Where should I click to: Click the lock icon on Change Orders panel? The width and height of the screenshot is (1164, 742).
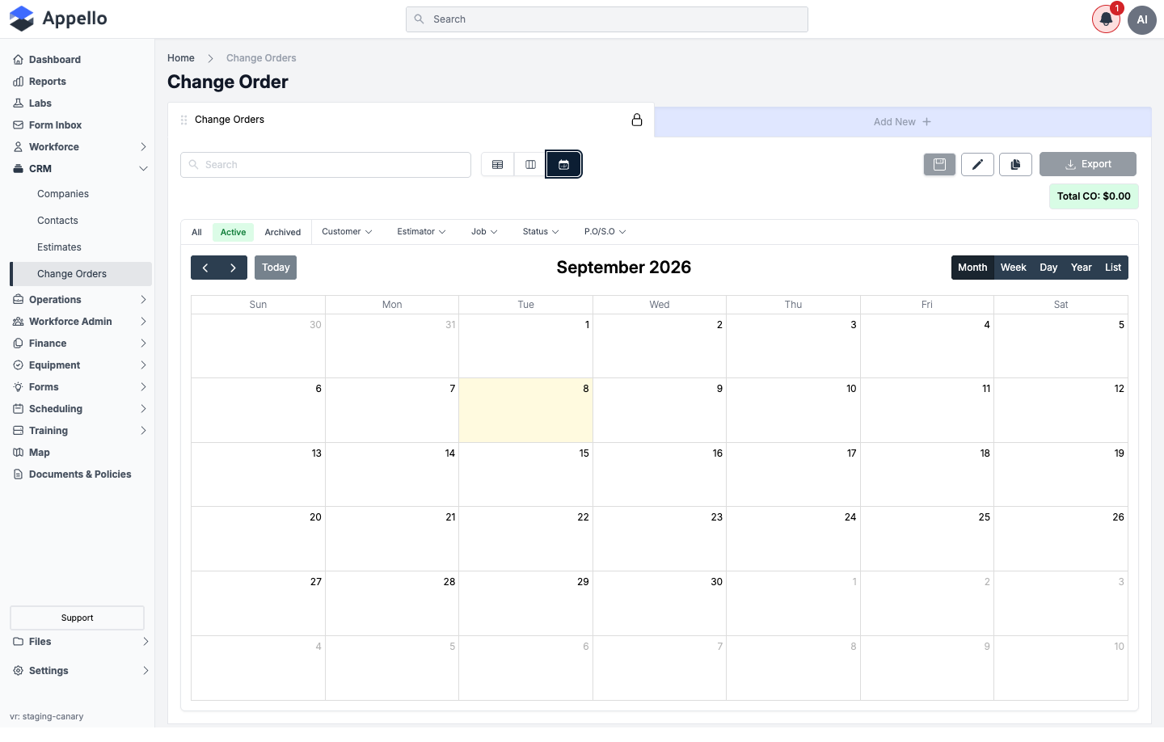(637, 120)
